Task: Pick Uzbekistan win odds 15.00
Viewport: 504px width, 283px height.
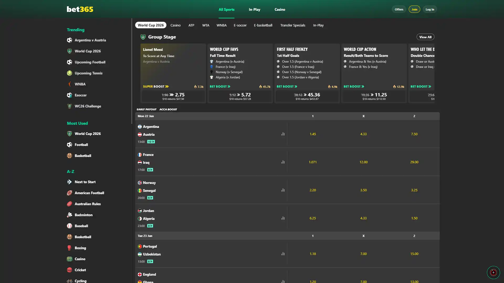Action: pos(414,254)
